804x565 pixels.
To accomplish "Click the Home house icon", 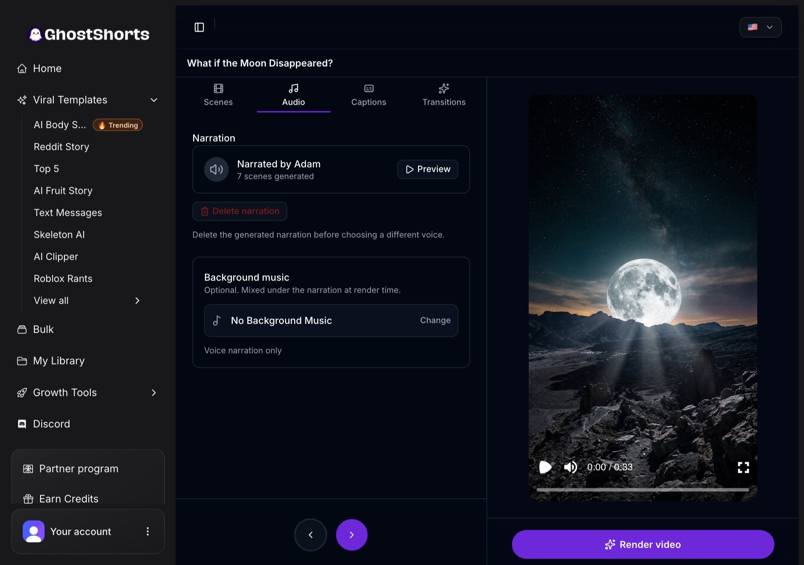I will click(22, 68).
